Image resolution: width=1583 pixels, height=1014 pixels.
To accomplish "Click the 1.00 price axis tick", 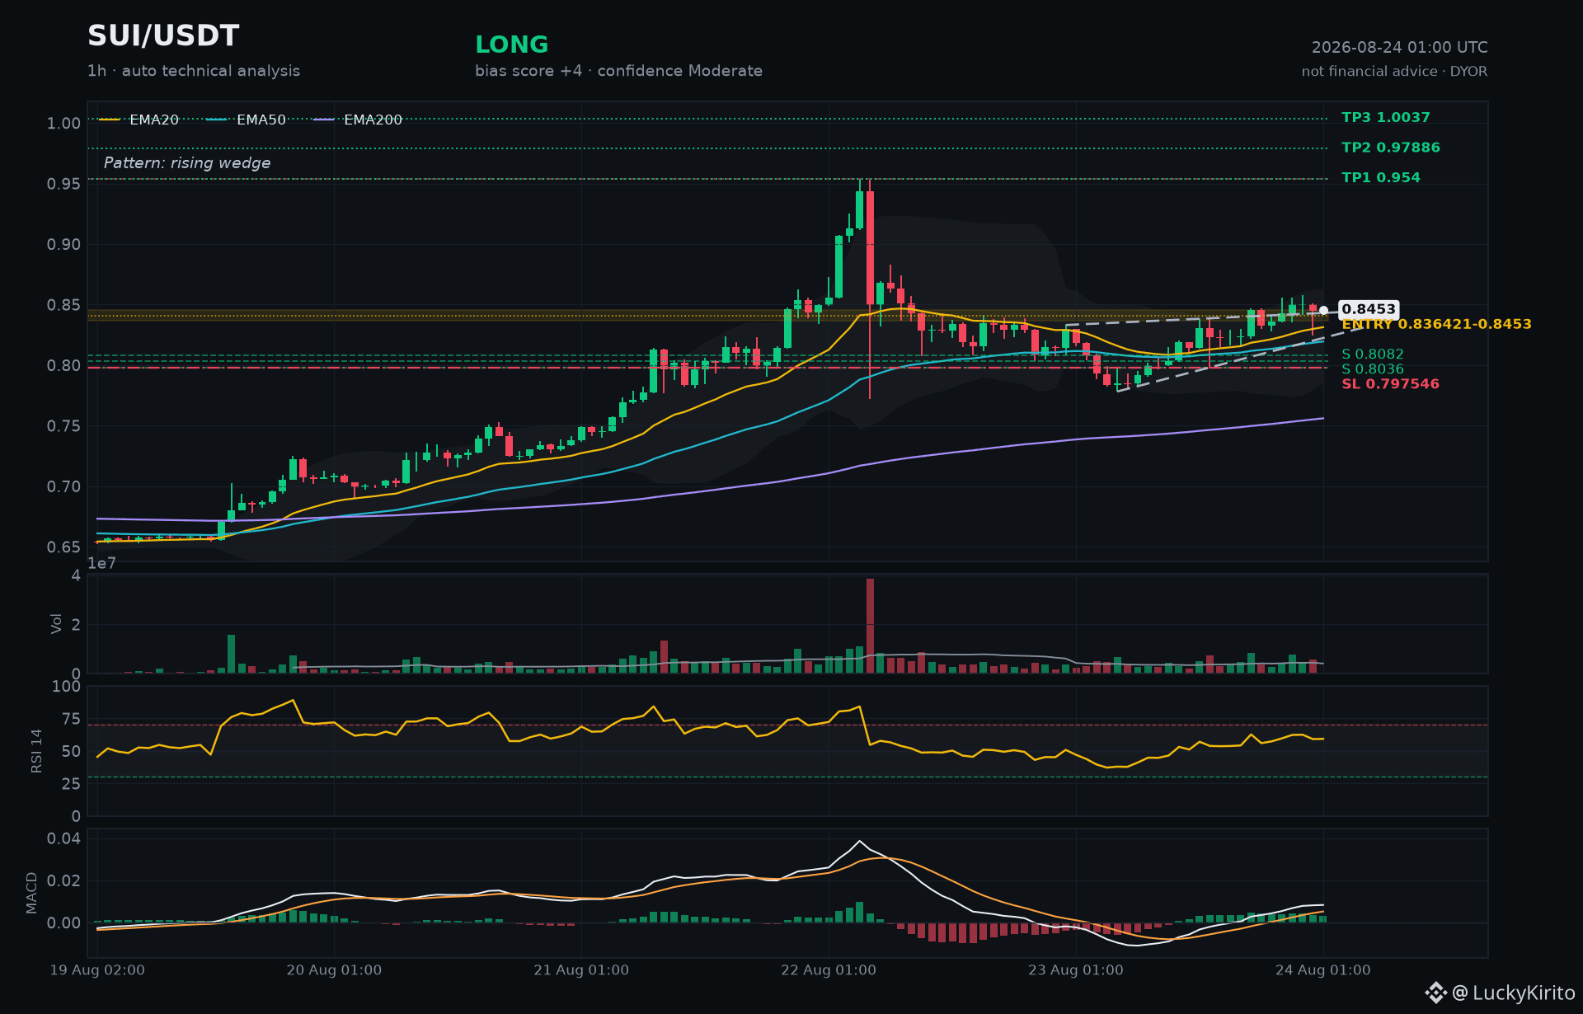I will point(63,124).
